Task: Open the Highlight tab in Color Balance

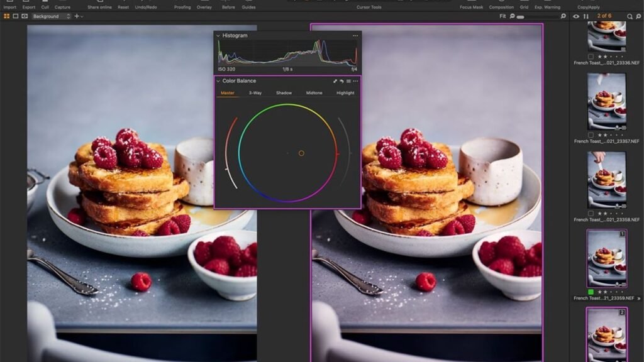Action: (345, 93)
